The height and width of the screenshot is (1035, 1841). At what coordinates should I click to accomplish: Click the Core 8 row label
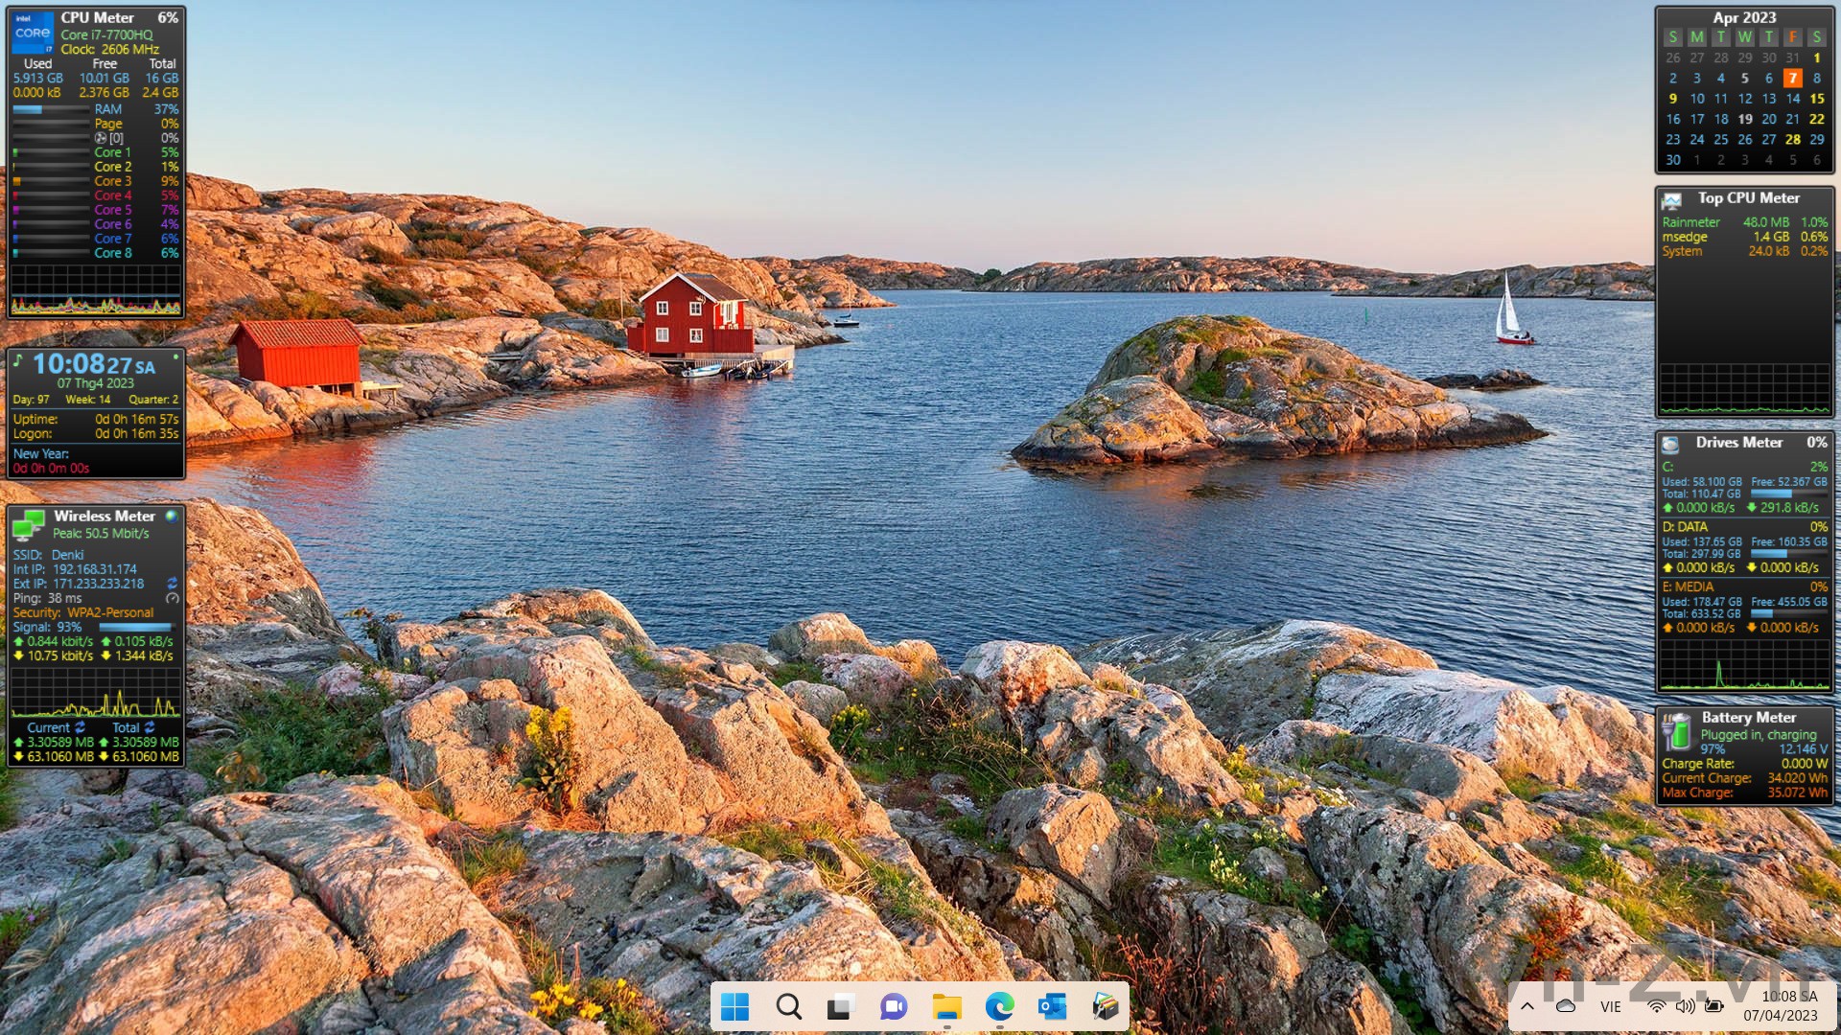click(112, 253)
